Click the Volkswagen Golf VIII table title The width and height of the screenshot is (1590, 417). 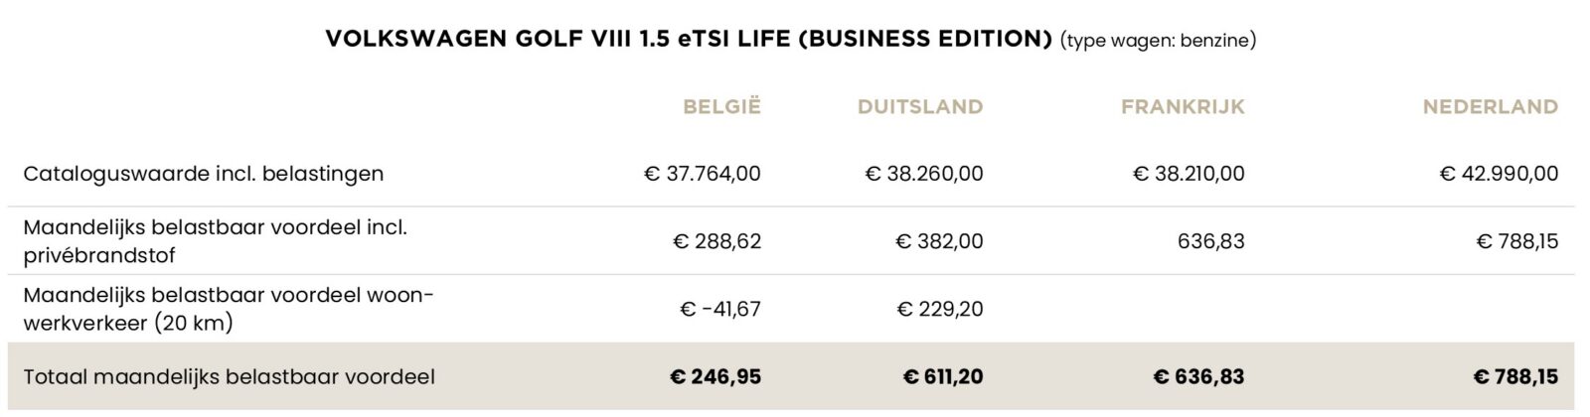pyautogui.click(x=689, y=40)
